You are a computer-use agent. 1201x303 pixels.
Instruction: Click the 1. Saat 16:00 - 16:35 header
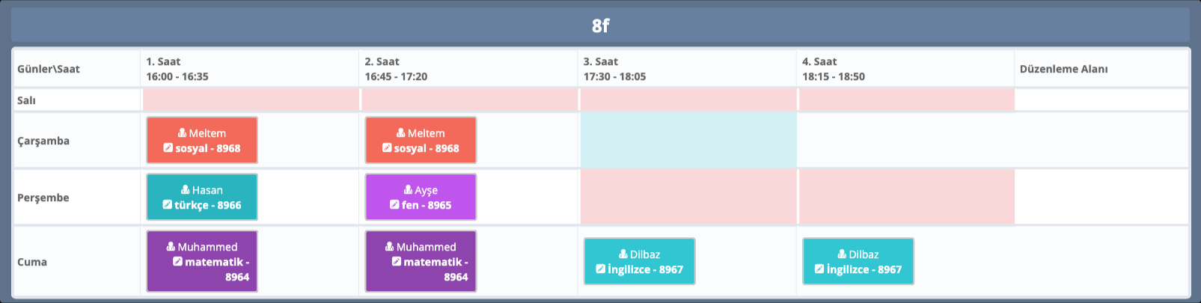pyautogui.click(x=177, y=69)
